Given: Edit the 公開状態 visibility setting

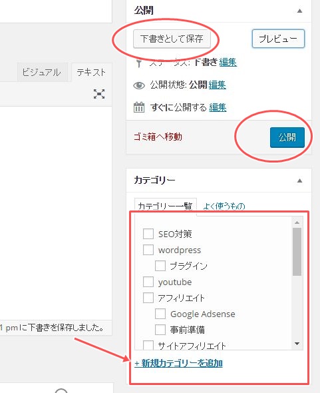Looking at the screenshot, I should point(218,85).
